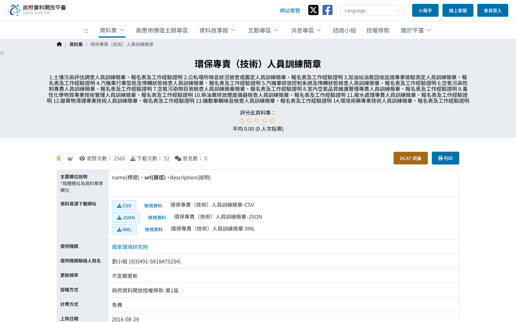Expand the 資料故事館 menu
The width and height of the screenshot is (516, 322).
click(217, 30)
